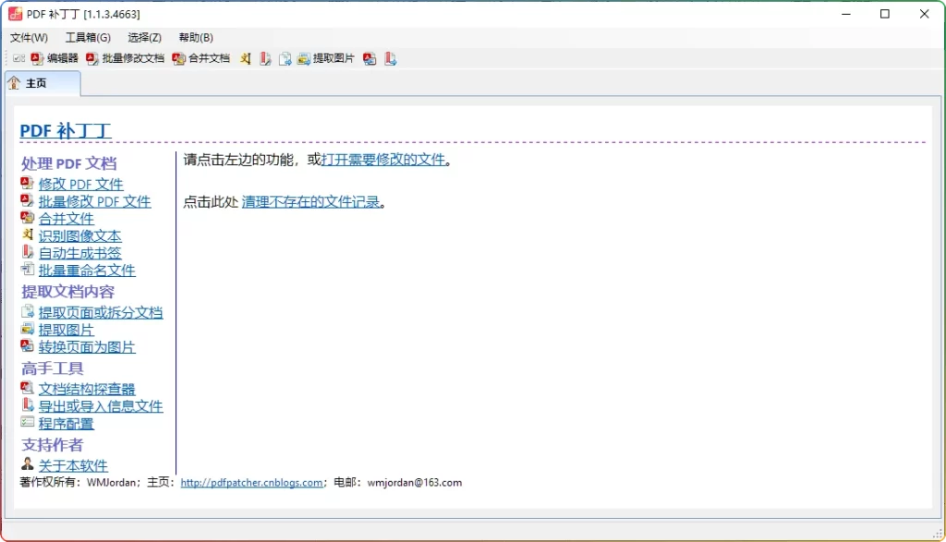This screenshot has height=542, width=946.
Task: Open the 转换页面为图片 toolbar icon
Action: point(370,58)
